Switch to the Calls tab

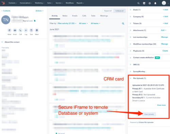84,16
